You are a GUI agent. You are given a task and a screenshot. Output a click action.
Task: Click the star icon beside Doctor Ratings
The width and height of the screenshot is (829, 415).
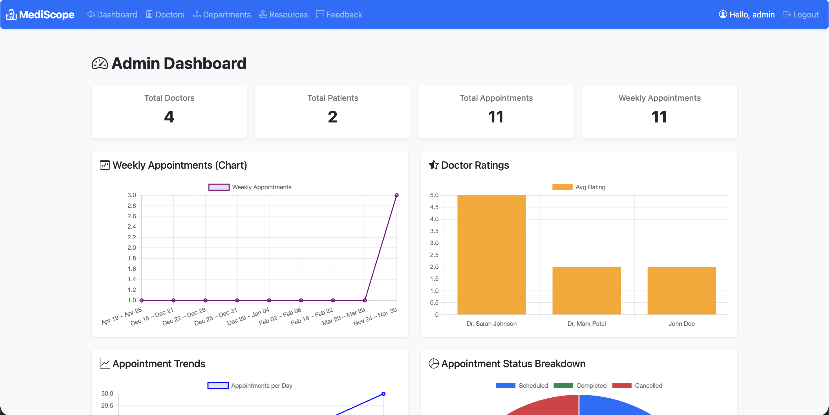coord(433,165)
